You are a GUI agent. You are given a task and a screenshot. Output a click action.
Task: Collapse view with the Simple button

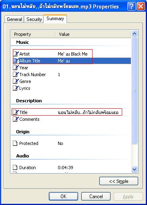(119, 181)
